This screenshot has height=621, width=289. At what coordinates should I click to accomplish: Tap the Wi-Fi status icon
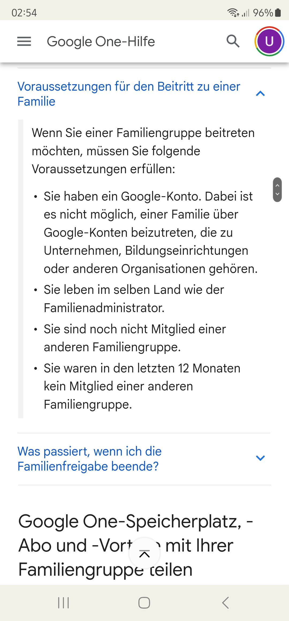233,13
